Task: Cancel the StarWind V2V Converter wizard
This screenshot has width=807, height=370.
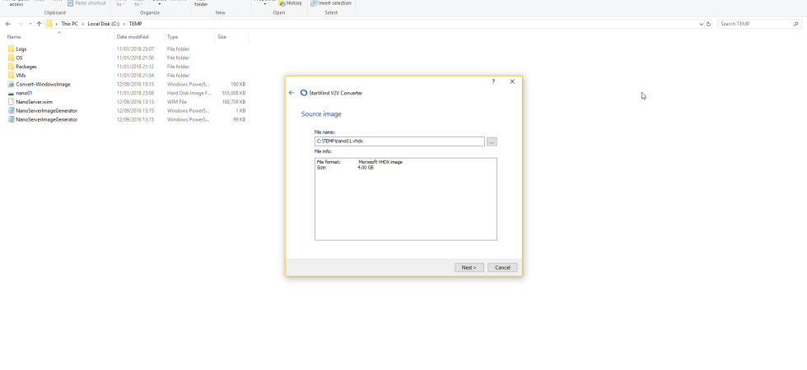Action: coord(502,267)
